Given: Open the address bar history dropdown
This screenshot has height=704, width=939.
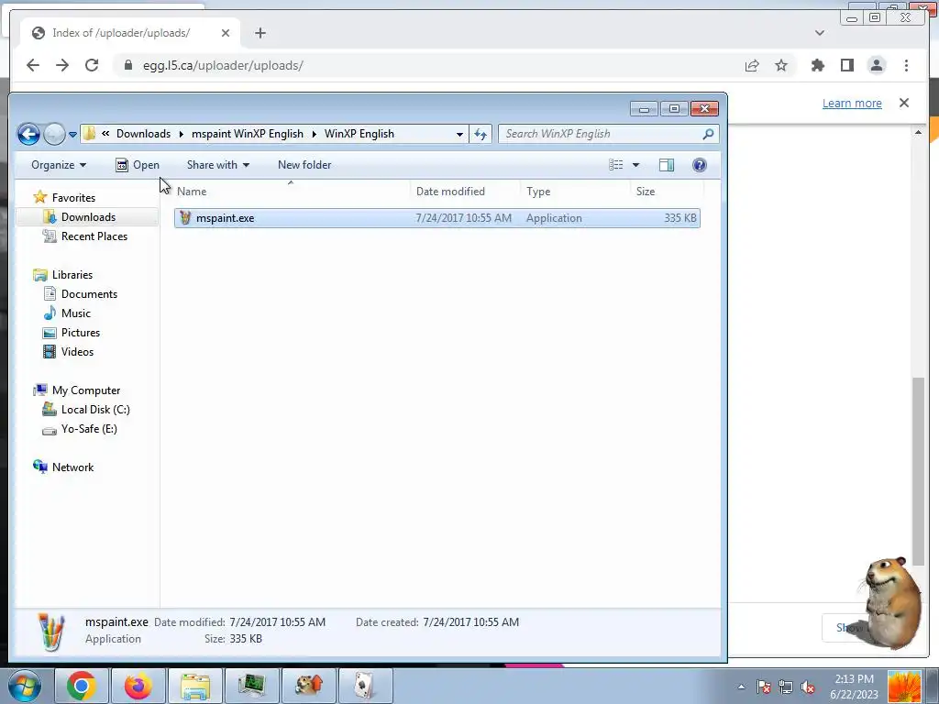Looking at the screenshot, I should pyautogui.click(x=459, y=134).
